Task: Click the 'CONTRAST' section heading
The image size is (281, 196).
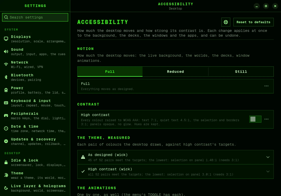Action: (88, 104)
